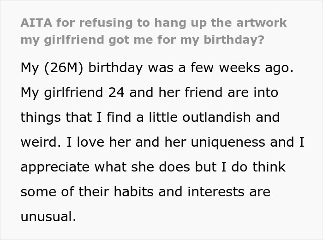Click the word "appreciate" in the post
Viewport: 323px width, 240px height.
click(x=55, y=167)
